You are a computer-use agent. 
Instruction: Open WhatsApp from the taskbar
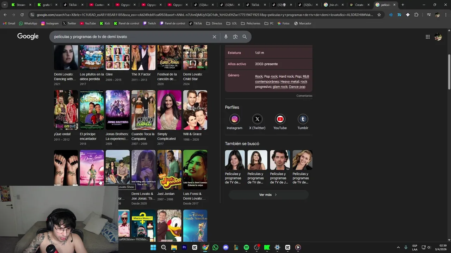(x=215, y=247)
